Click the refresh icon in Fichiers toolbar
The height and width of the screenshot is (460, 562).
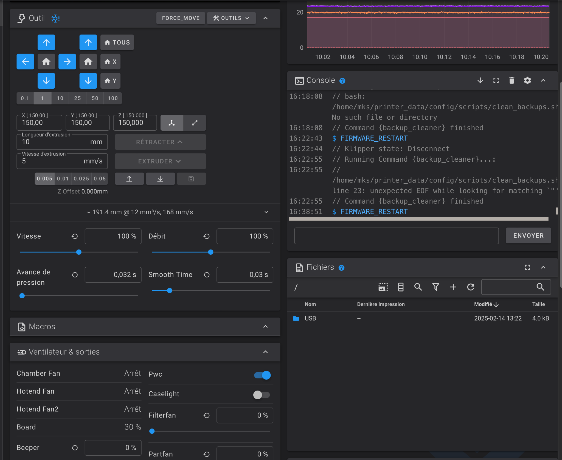click(x=471, y=287)
